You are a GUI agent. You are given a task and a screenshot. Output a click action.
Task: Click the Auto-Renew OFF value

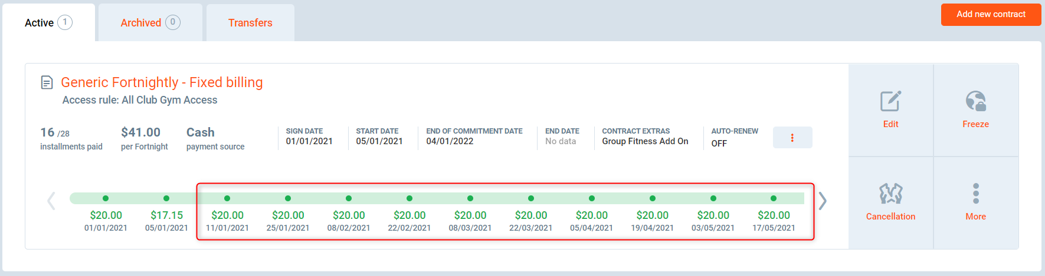point(719,144)
